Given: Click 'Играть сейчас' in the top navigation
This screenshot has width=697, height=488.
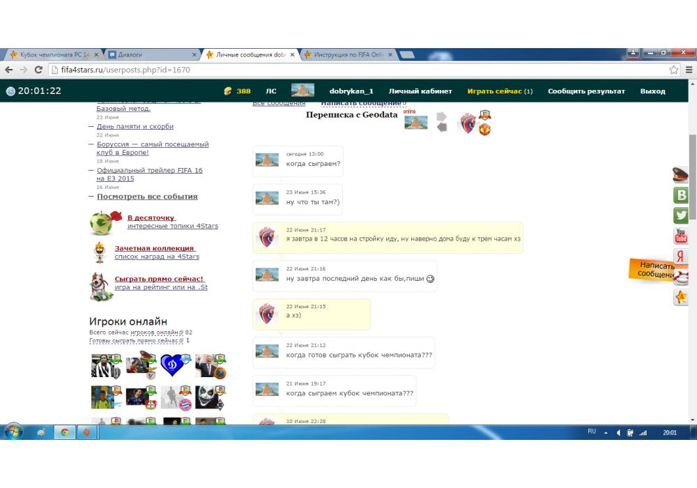Looking at the screenshot, I should [x=495, y=91].
